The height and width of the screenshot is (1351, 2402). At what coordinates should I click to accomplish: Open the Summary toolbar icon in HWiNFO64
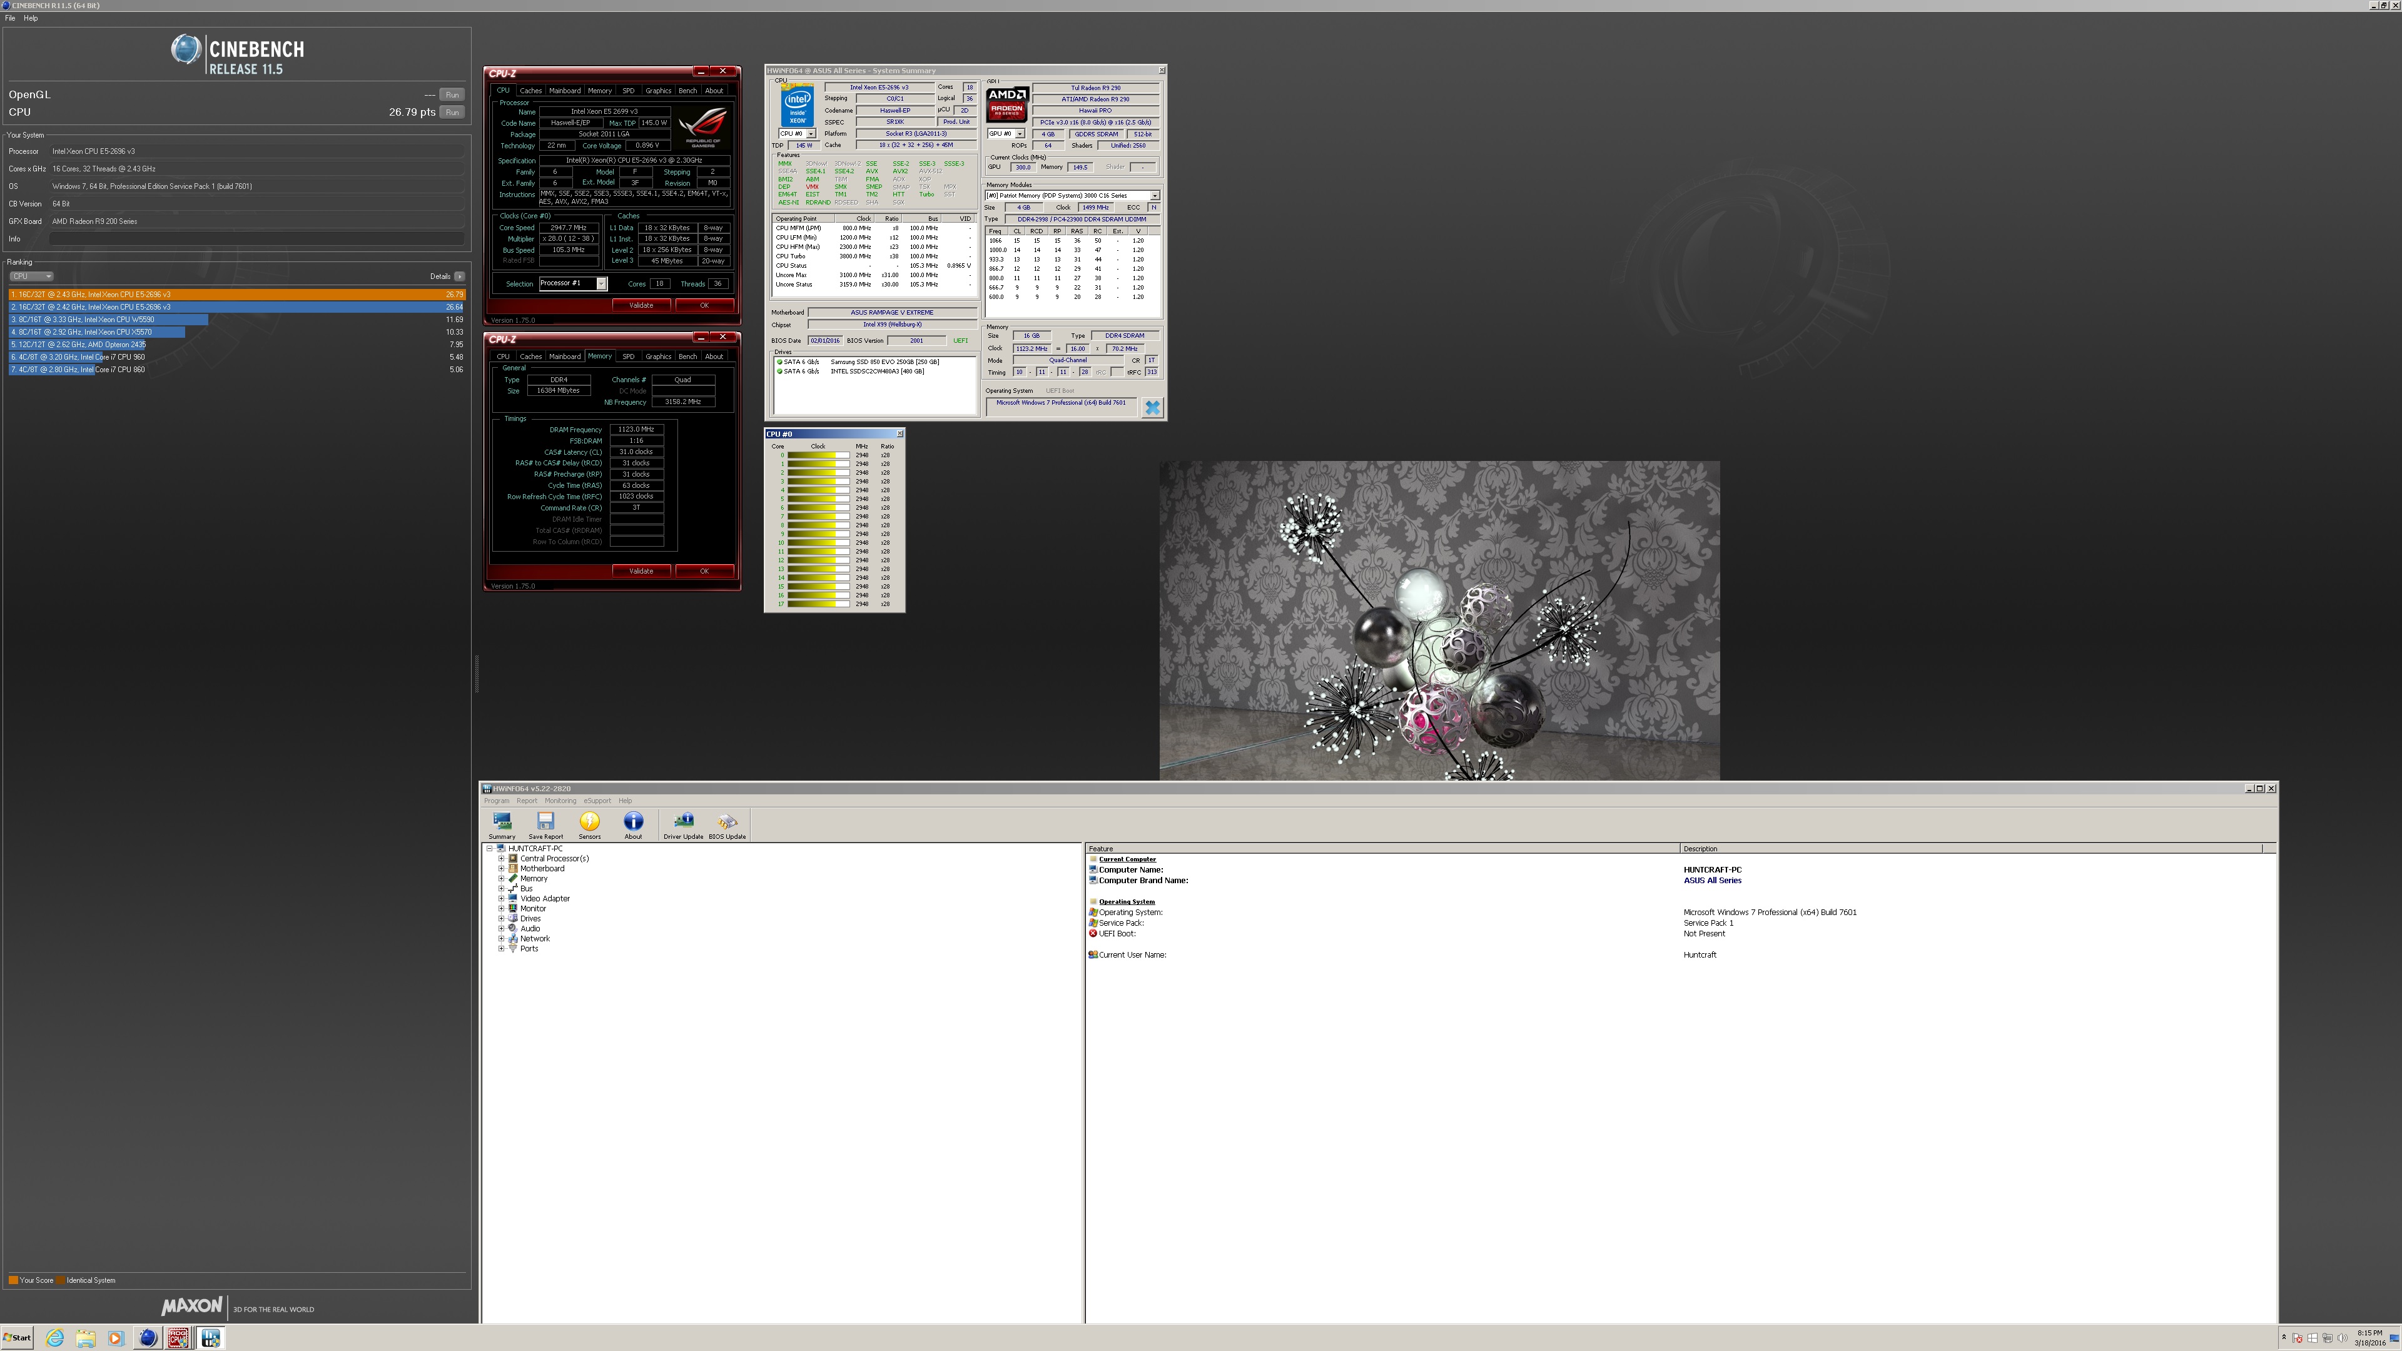click(502, 824)
